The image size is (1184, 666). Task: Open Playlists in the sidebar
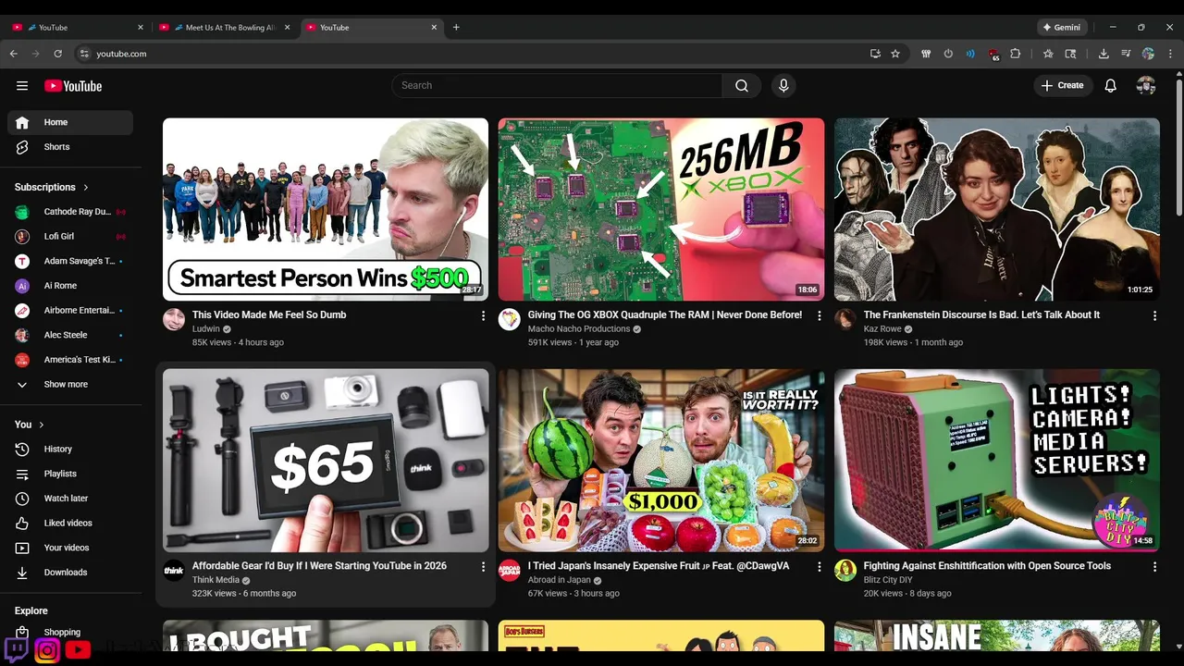click(70, 474)
